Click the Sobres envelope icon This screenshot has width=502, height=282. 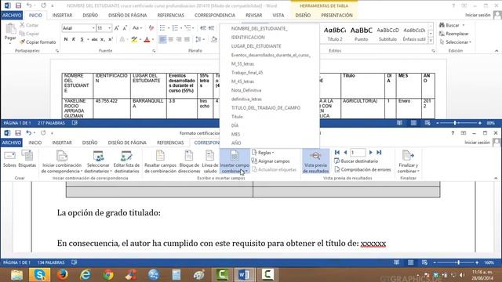click(9, 159)
